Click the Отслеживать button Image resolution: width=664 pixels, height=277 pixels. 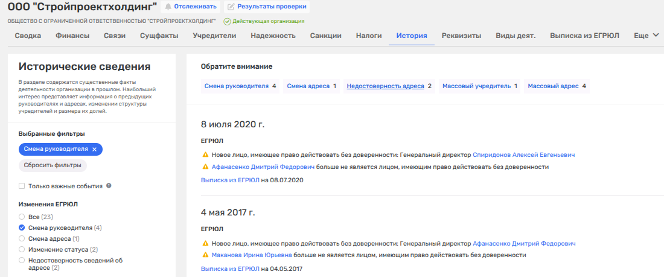pos(191,7)
